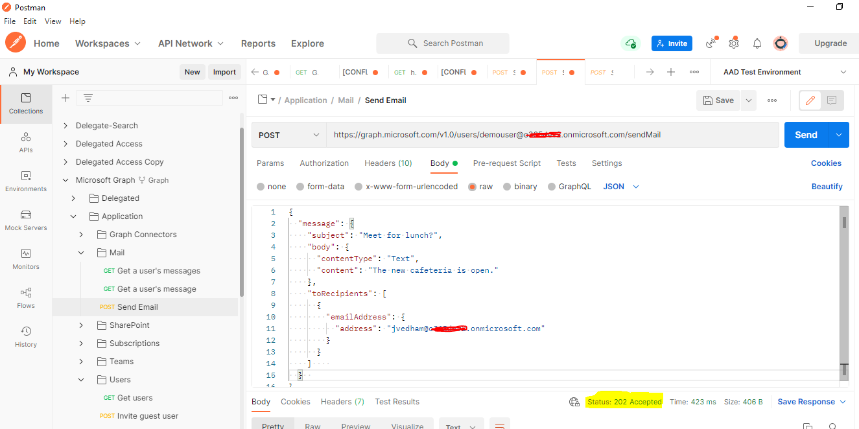This screenshot has width=859, height=429.
Task: Expand the SharePoint folder
Action: coord(81,325)
